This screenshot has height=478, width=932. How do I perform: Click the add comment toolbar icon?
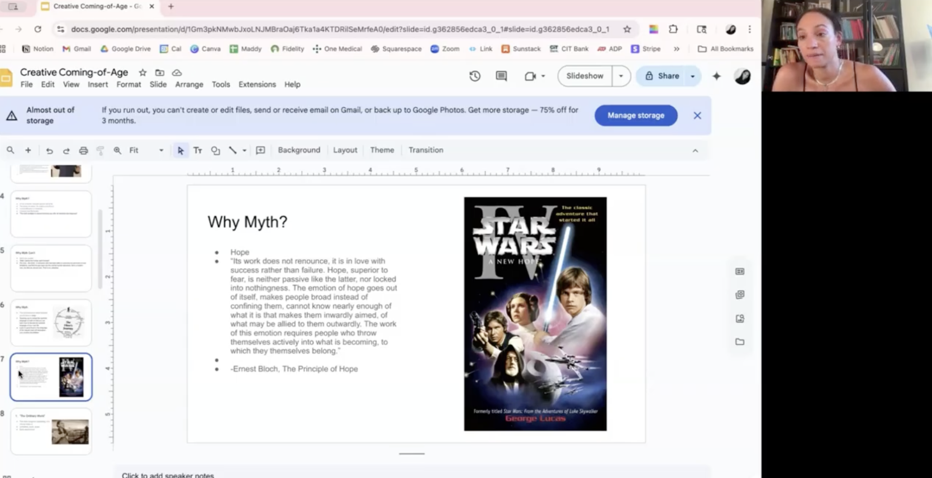point(260,150)
